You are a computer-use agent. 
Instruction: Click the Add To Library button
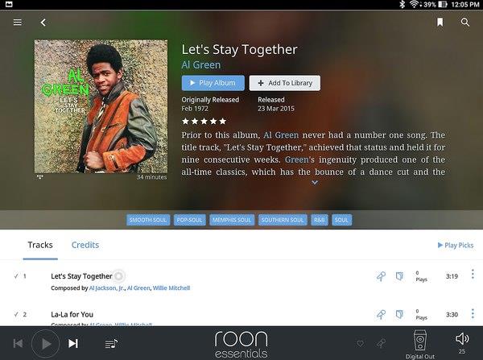[x=285, y=83]
